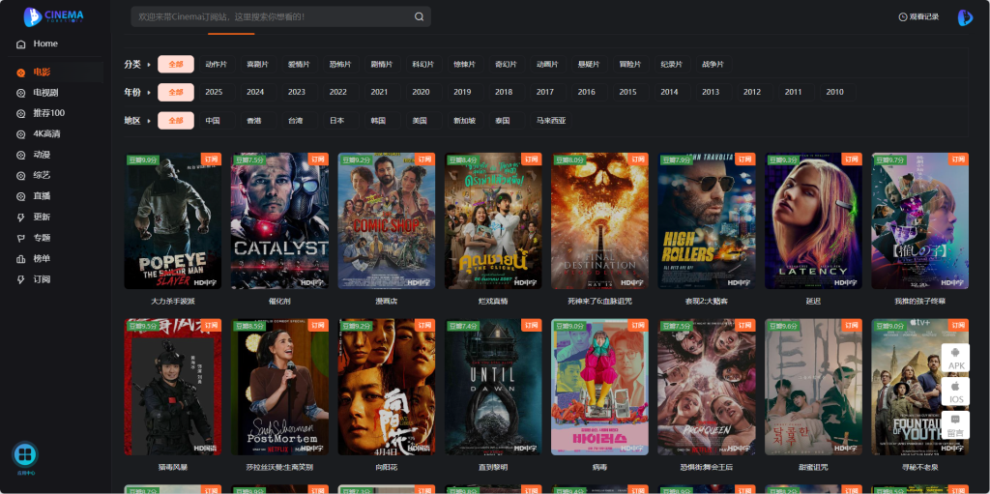Click the 4K高清 sidebar icon
Viewport: 990px width, 494px height.
[21, 134]
